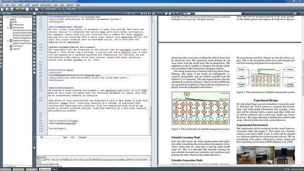Undo the last edit with the yellow arrow
Image resolution: width=304 pixels, height=171 pixels.
point(18,9)
